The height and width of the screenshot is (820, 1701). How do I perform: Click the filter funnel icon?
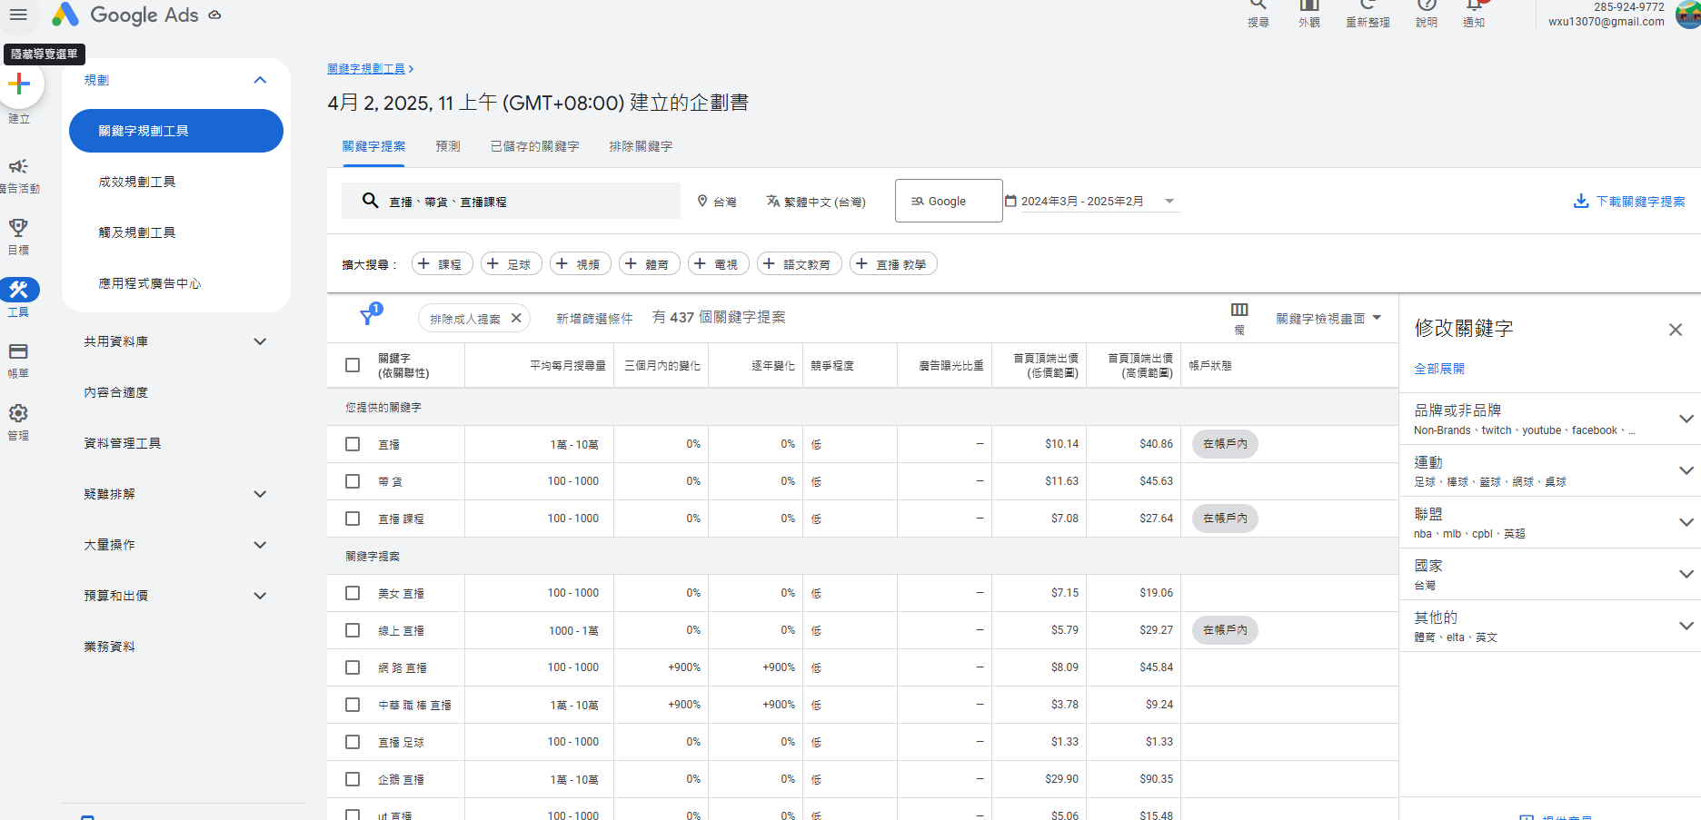(x=368, y=317)
